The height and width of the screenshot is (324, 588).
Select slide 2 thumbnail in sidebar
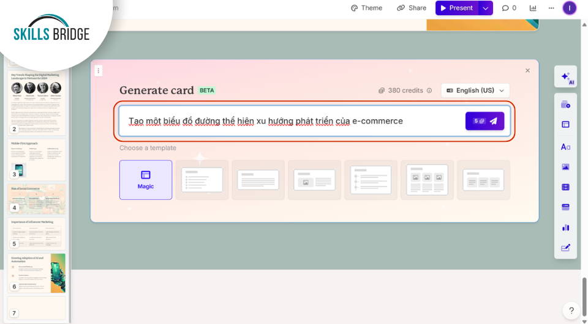pos(36,103)
